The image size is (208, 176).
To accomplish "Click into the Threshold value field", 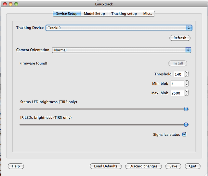I will click(x=178, y=74).
